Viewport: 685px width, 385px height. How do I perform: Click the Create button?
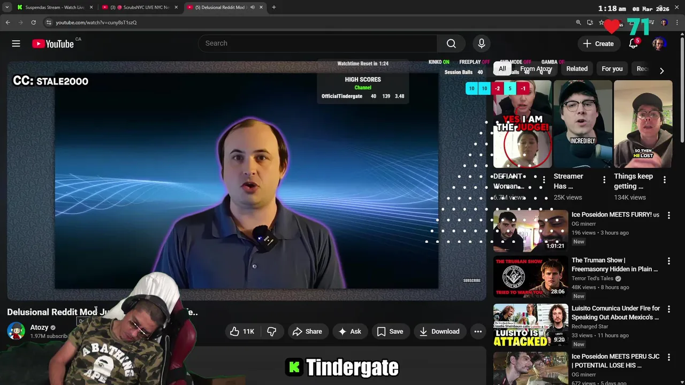(x=599, y=44)
